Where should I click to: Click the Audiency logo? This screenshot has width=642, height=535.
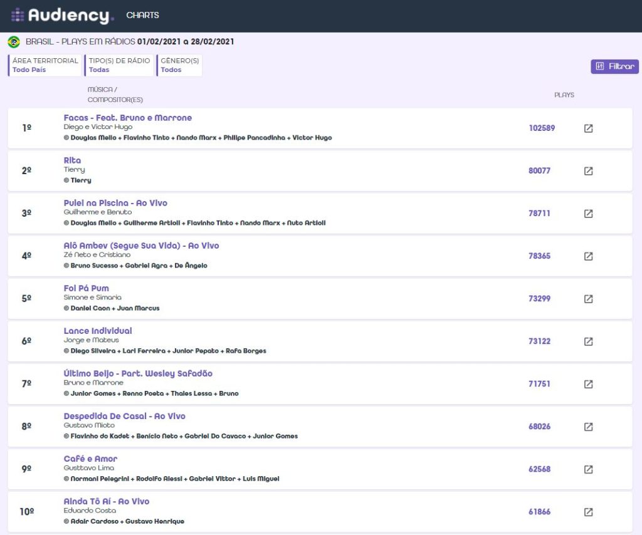[62, 16]
